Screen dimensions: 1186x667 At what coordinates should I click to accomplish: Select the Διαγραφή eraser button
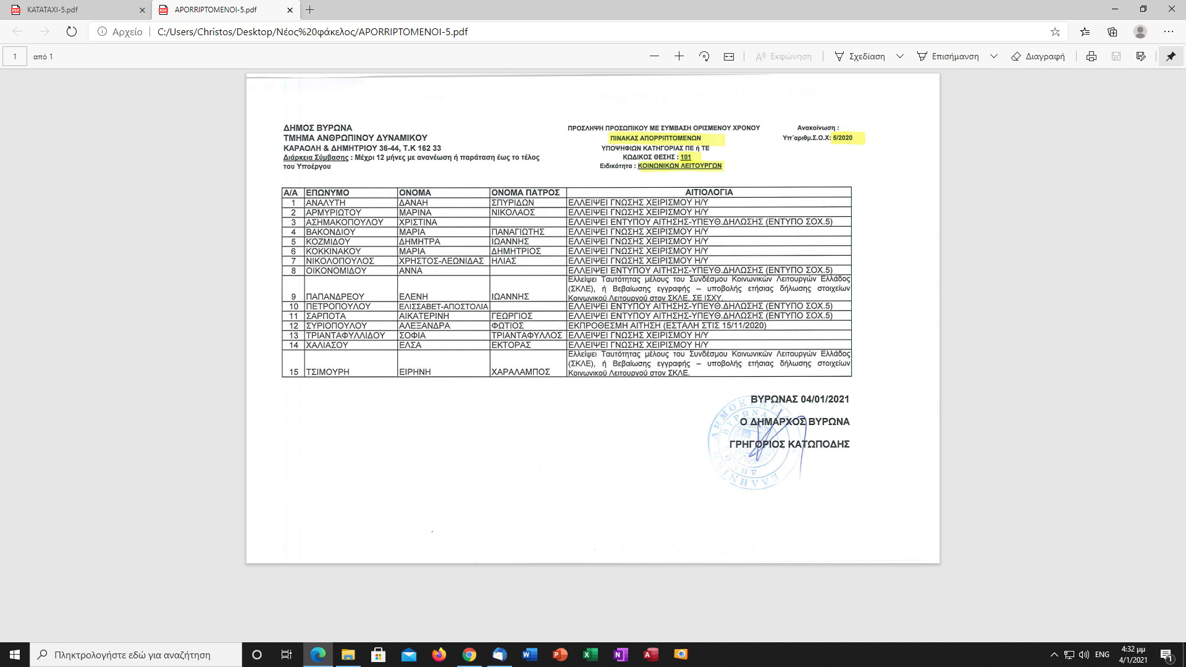pyautogui.click(x=1038, y=56)
